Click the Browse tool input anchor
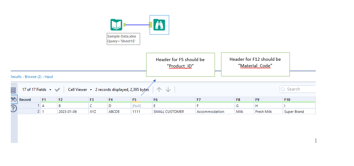Image resolution: width=354 pixels, height=166 pixels. coord(150,25)
